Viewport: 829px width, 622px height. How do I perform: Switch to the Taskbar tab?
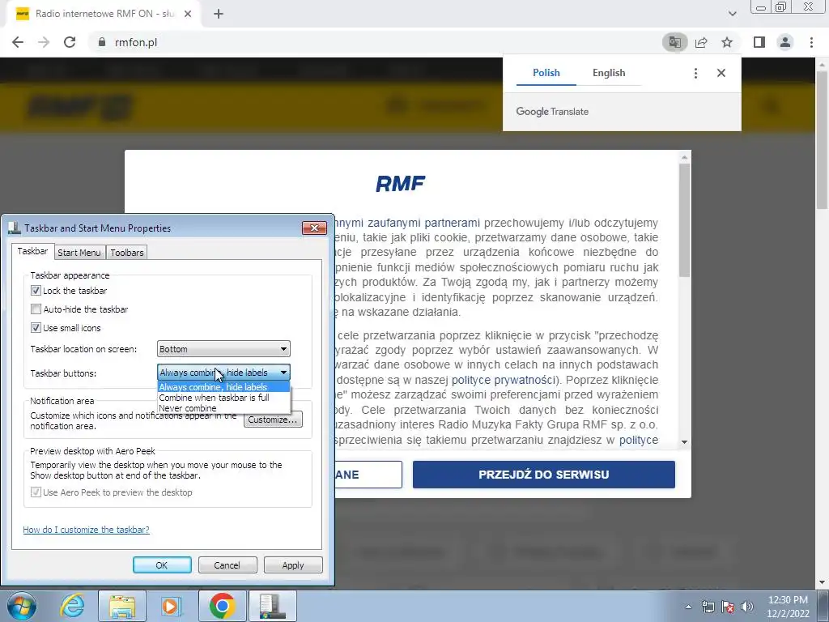click(32, 251)
